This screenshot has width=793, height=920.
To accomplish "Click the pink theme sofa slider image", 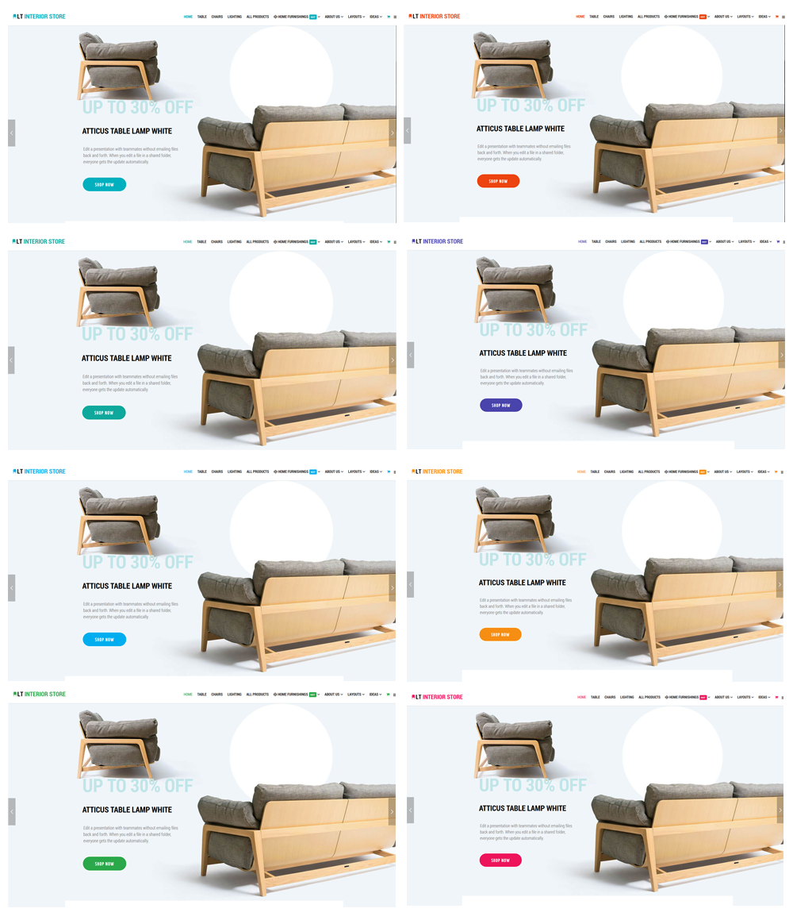I will pos(595,806).
